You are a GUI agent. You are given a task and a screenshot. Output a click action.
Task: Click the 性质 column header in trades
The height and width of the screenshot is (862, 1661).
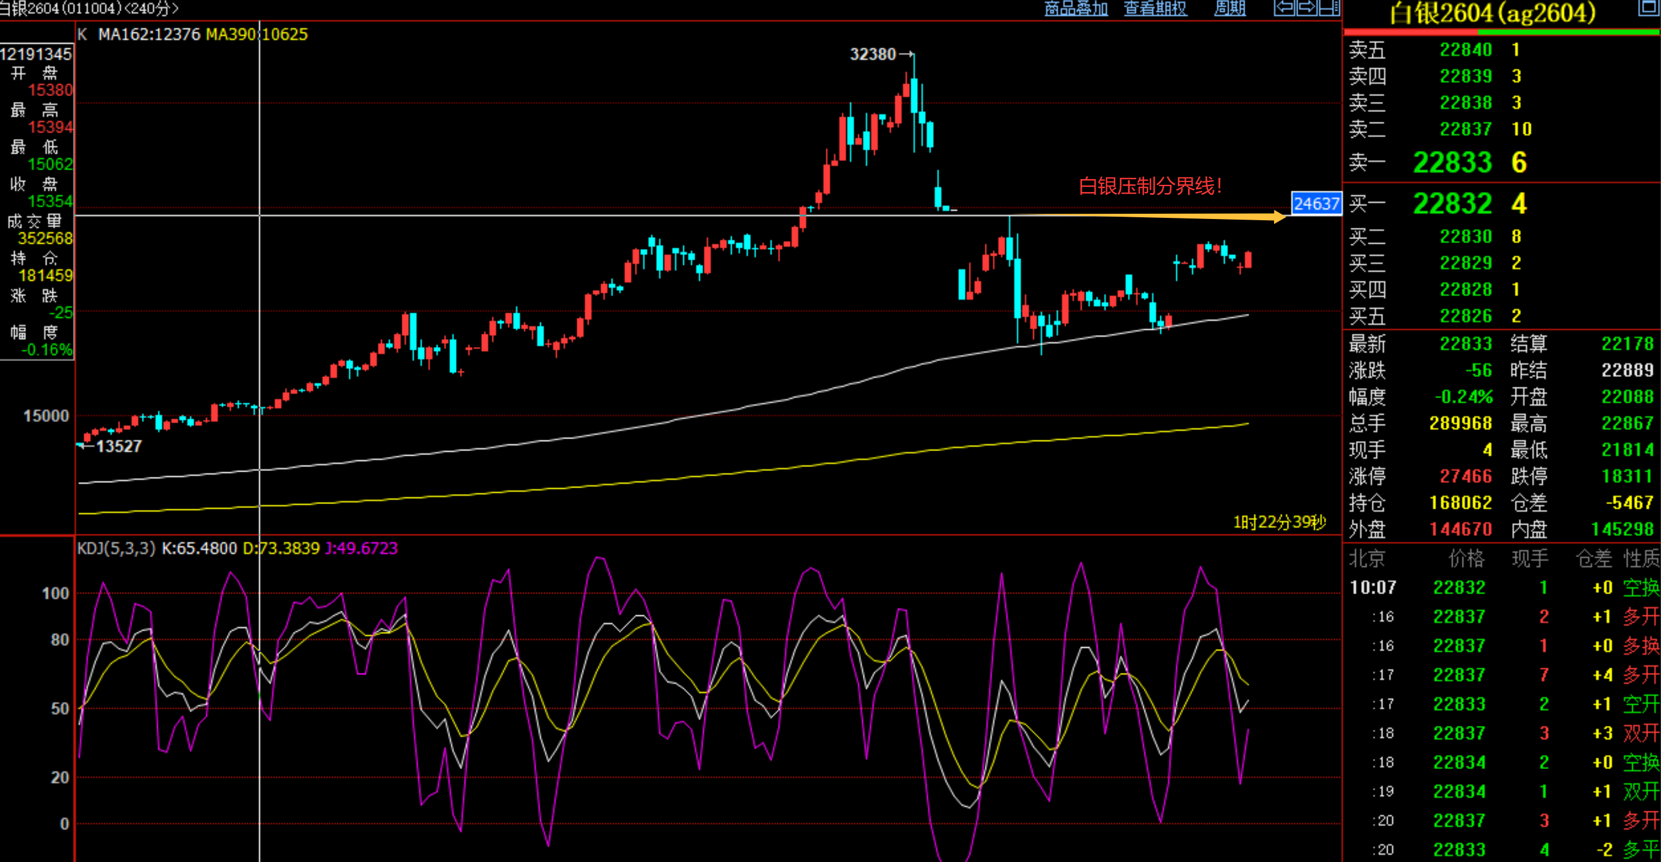[1641, 558]
